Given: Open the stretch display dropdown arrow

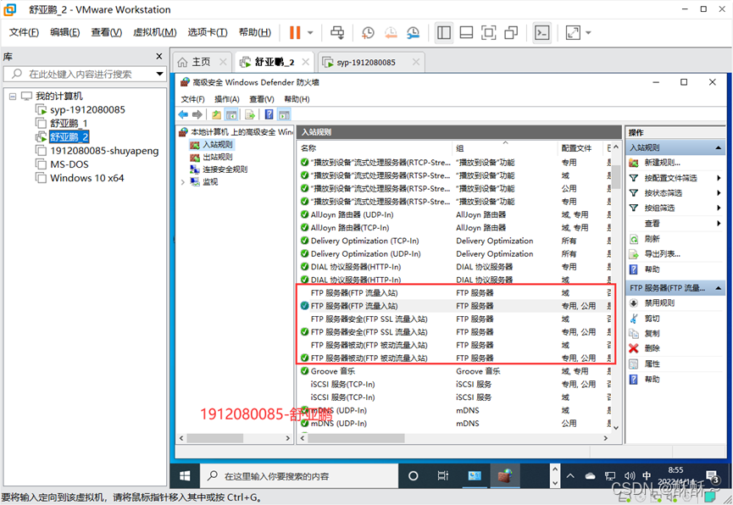Looking at the screenshot, I should [x=588, y=33].
